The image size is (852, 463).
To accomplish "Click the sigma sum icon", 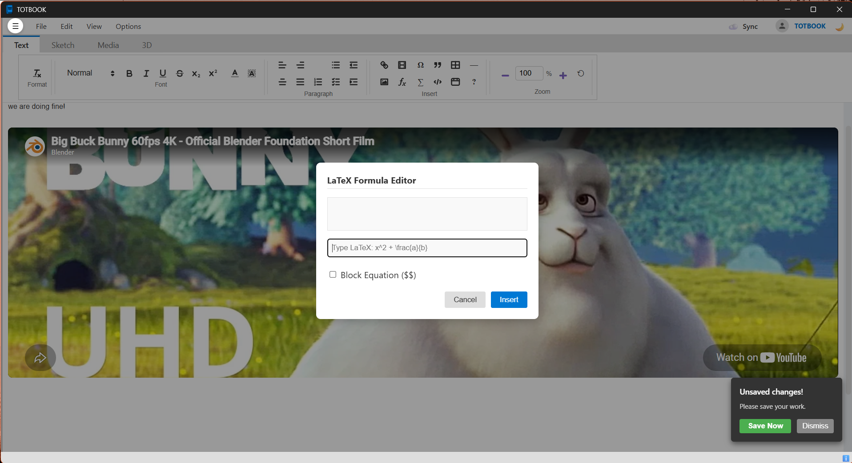I will click(420, 82).
